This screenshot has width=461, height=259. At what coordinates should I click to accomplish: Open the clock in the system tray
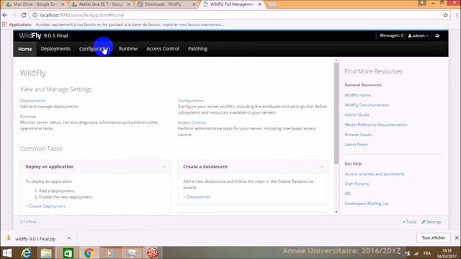click(447, 253)
